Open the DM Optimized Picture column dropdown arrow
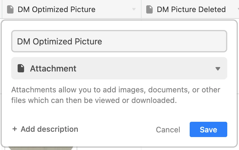Viewport: 239px width, 150px height. click(134, 9)
